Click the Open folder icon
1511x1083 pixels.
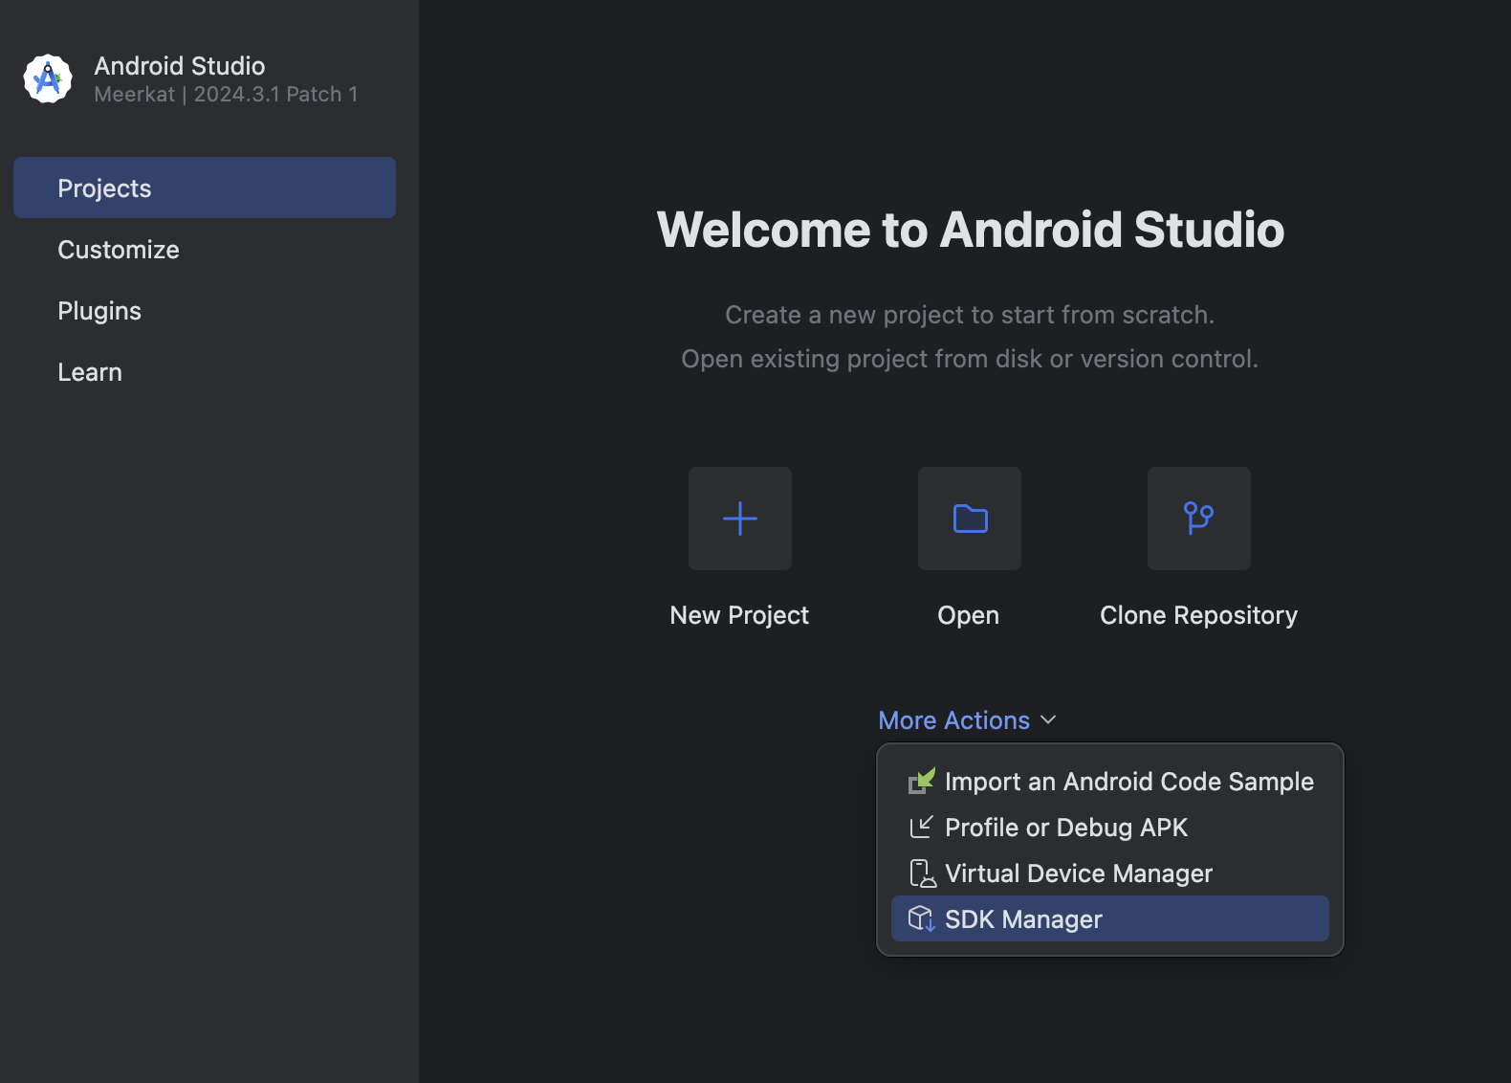click(970, 519)
